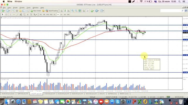Open Safari from the Dock
Image resolution: width=188 pixels, height=105 pixels.
(x=18, y=102)
